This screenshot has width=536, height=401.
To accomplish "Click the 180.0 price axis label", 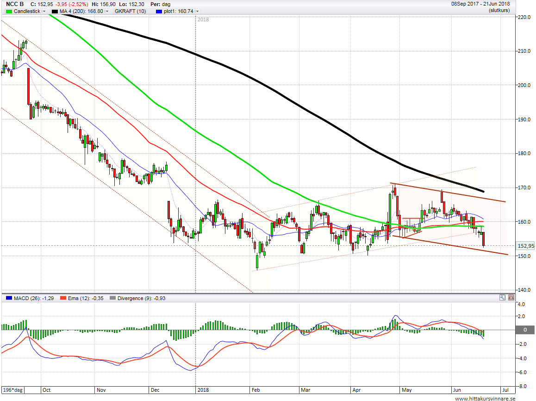I will pos(524,153).
